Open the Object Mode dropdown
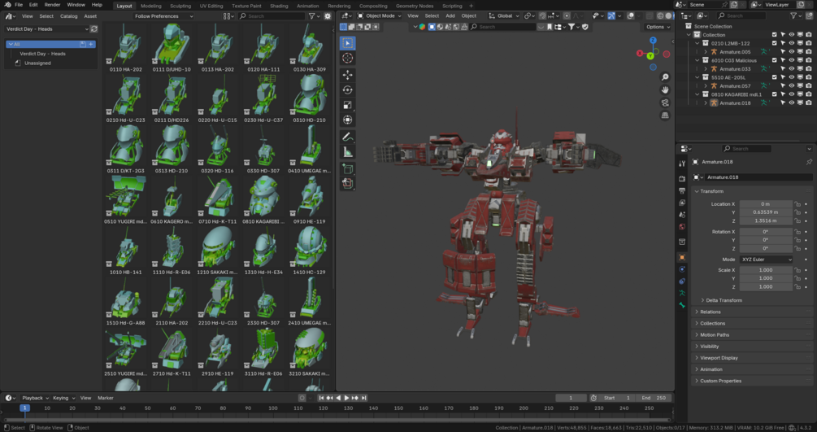817x432 pixels. click(x=380, y=15)
